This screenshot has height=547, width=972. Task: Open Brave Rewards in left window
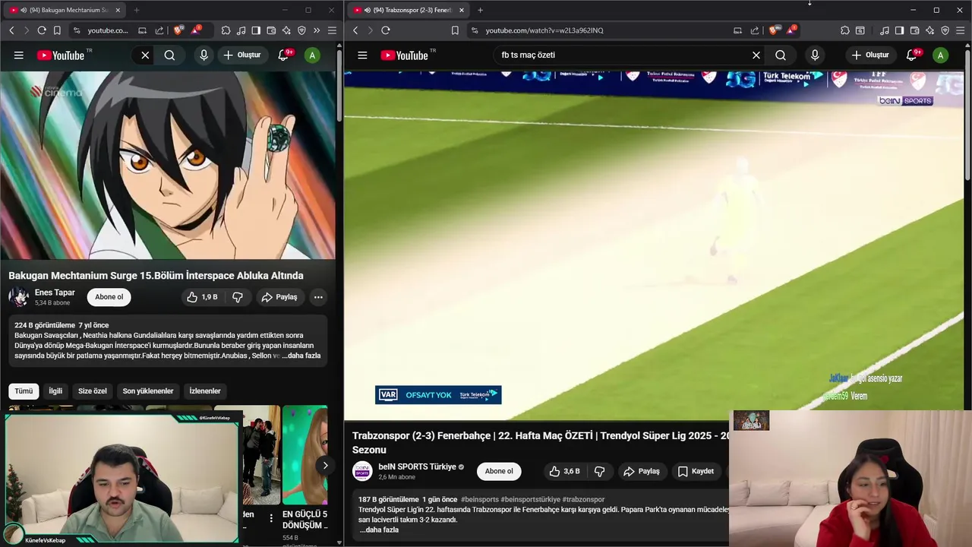tap(196, 30)
